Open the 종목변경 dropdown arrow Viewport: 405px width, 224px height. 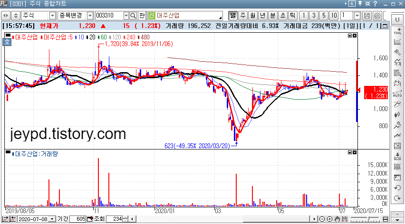pyautogui.click(x=90, y=16)
